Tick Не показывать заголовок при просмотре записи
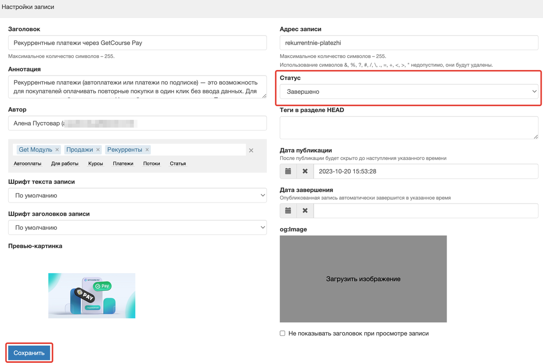Screen dimensions: 543x363 pos(283,334)
